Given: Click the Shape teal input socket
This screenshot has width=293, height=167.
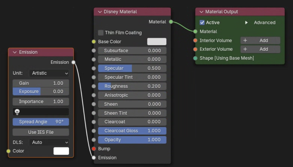Looking at the screenshot, I should pos(195,58).
